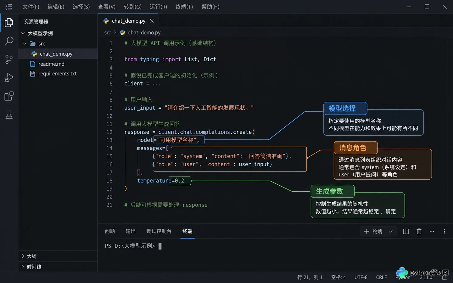453x283 pixels.
Task: Switch to the 调试控制台 panel tab
Action: tap(159, 231)
